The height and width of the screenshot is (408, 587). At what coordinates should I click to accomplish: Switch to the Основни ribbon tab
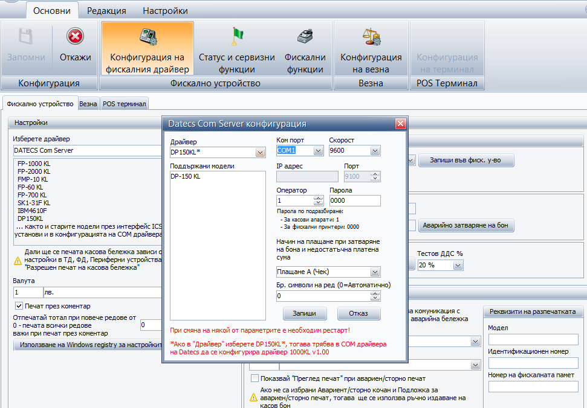click(52, 10)
